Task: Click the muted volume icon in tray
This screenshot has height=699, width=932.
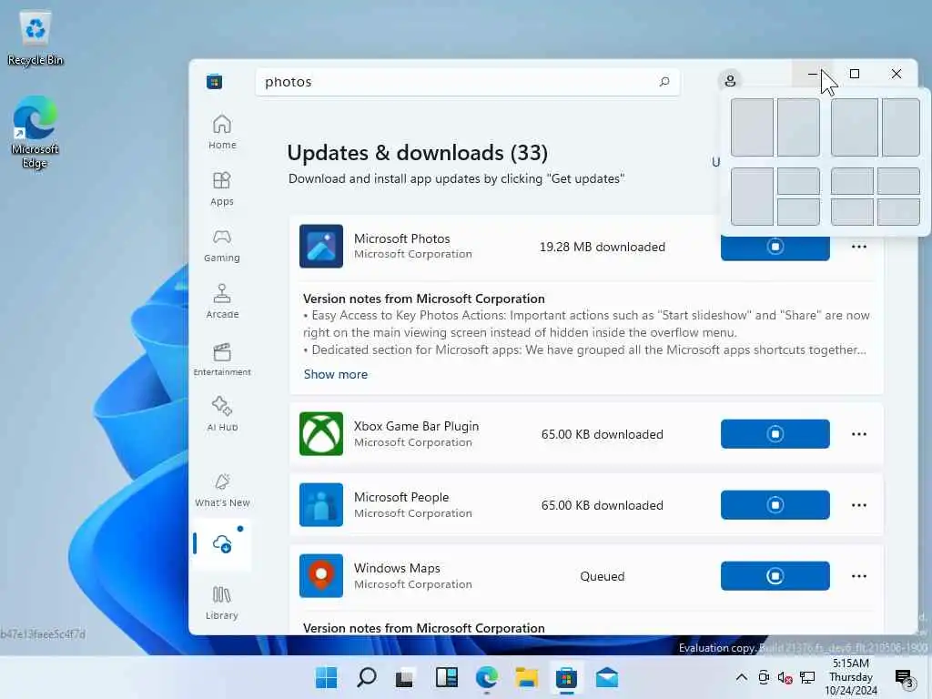Action: (785, 677)
